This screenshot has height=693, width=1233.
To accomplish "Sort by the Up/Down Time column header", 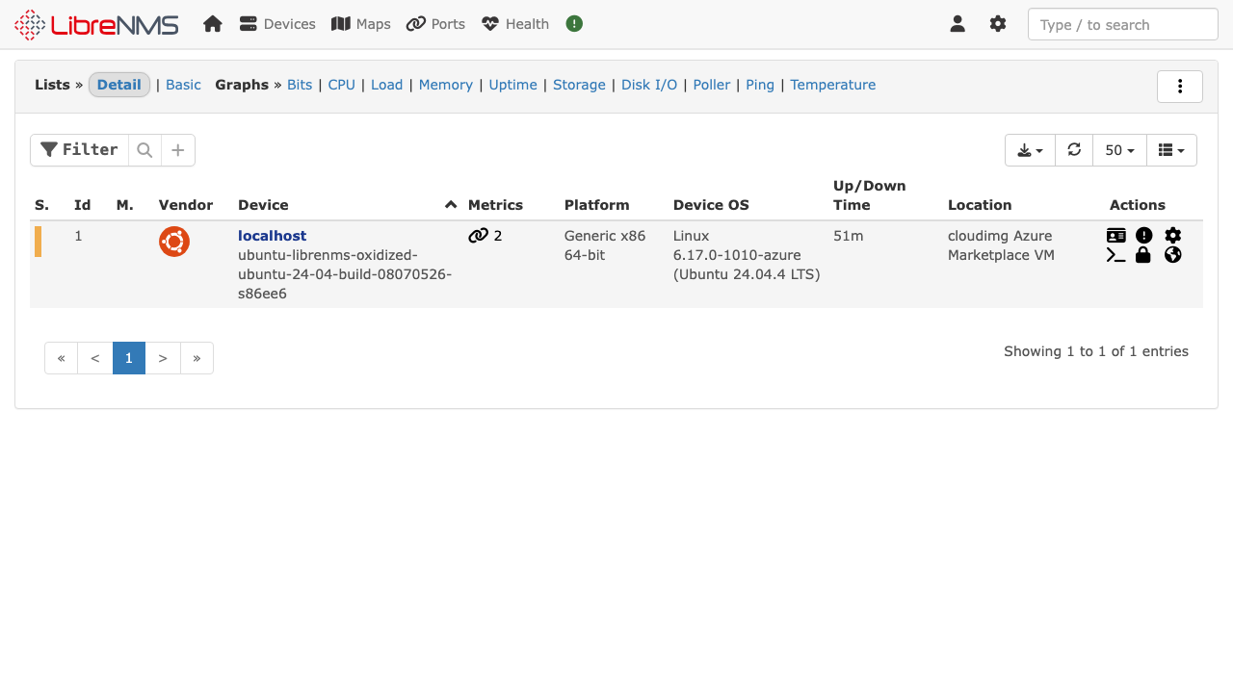I will [x=870, y=195].
